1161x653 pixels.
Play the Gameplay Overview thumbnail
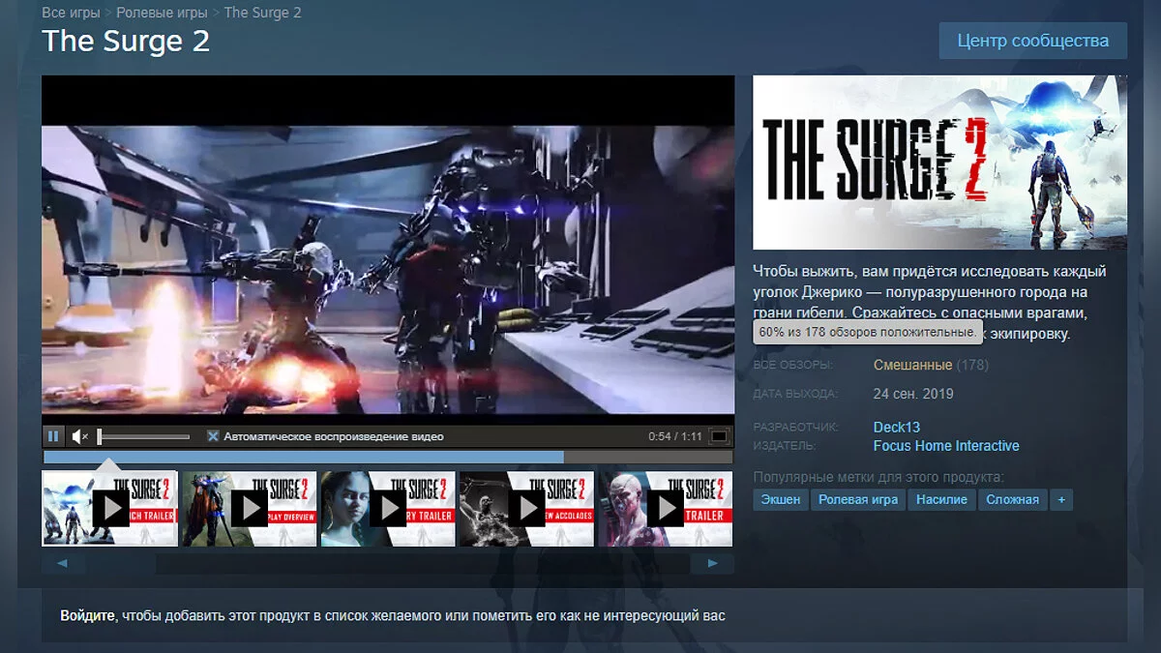coord(249,508)
